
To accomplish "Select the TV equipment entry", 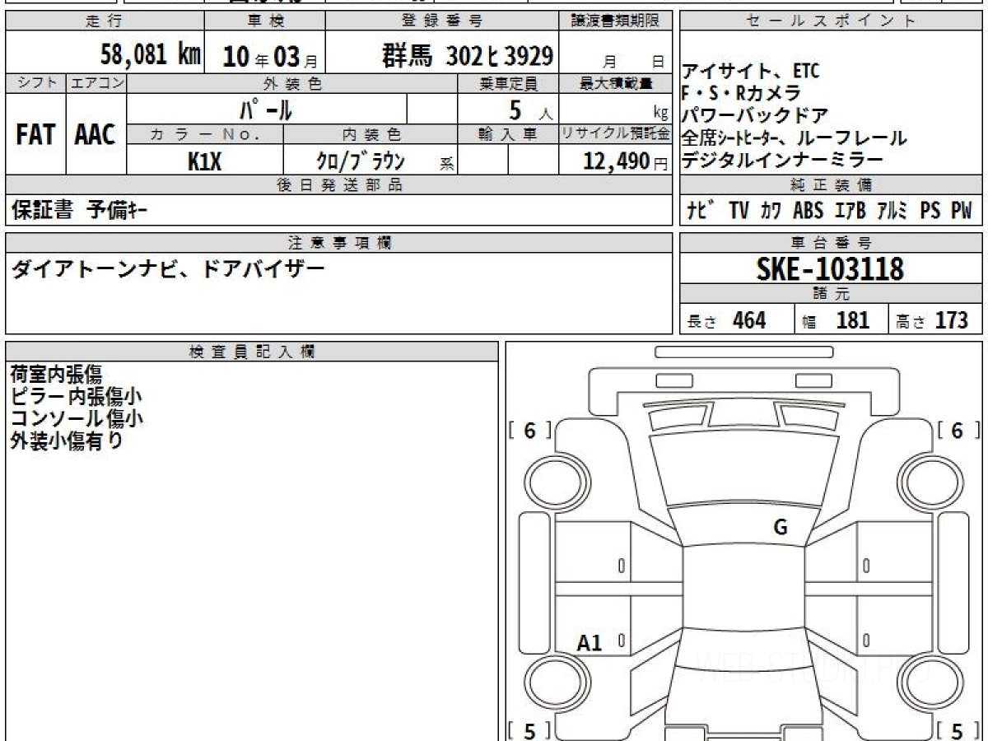I will [739, 211].
